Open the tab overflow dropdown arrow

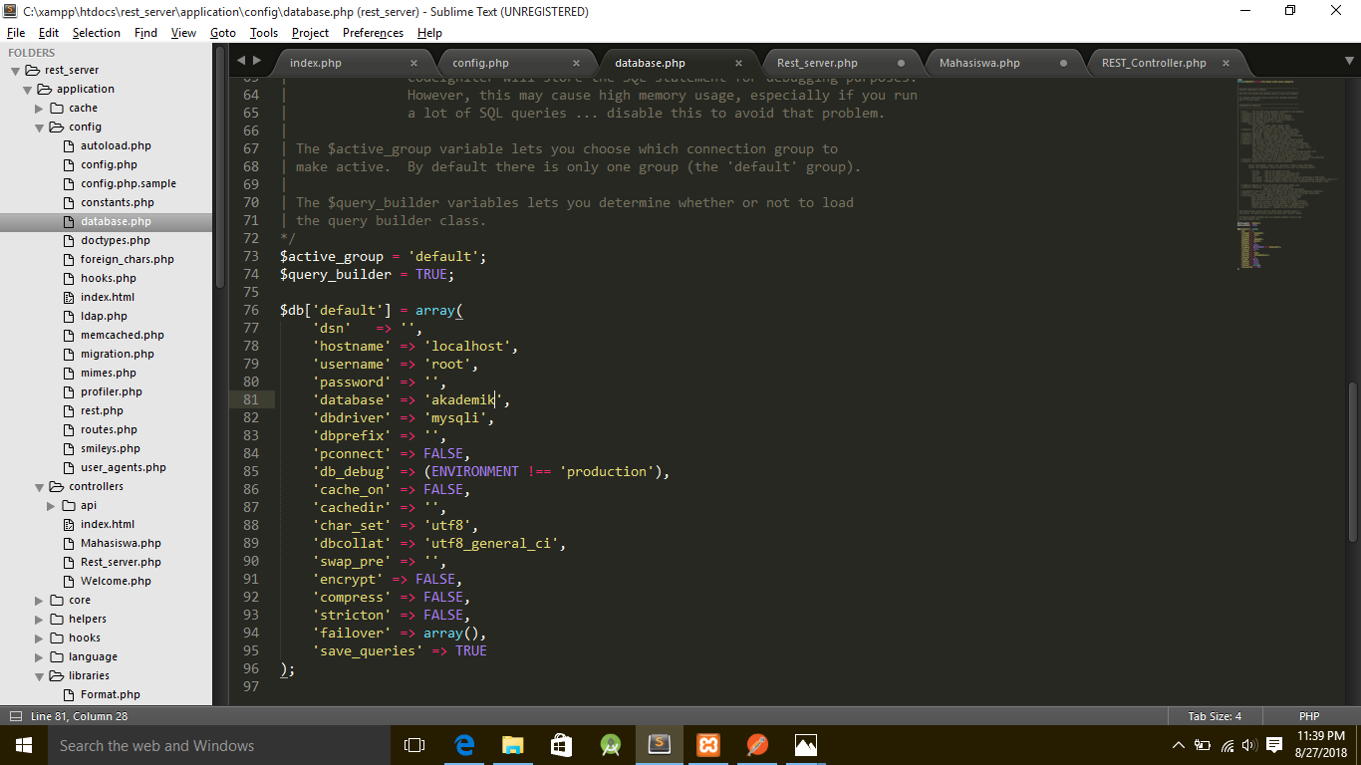click(1347, 61)
